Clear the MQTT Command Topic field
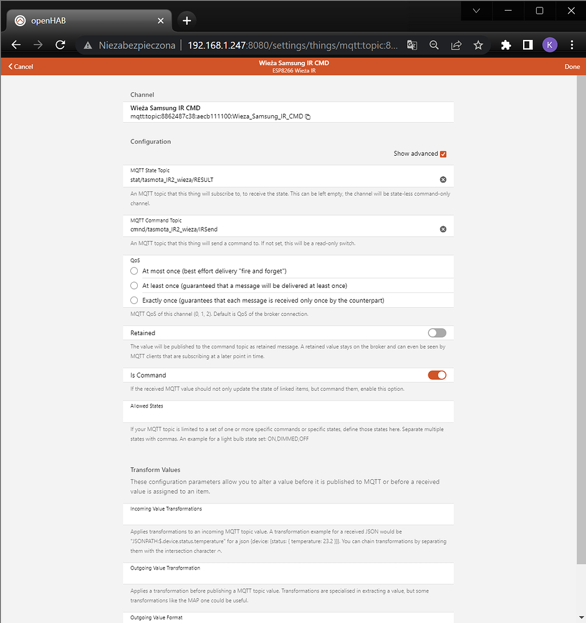The image size is (586, 623). 443,229
